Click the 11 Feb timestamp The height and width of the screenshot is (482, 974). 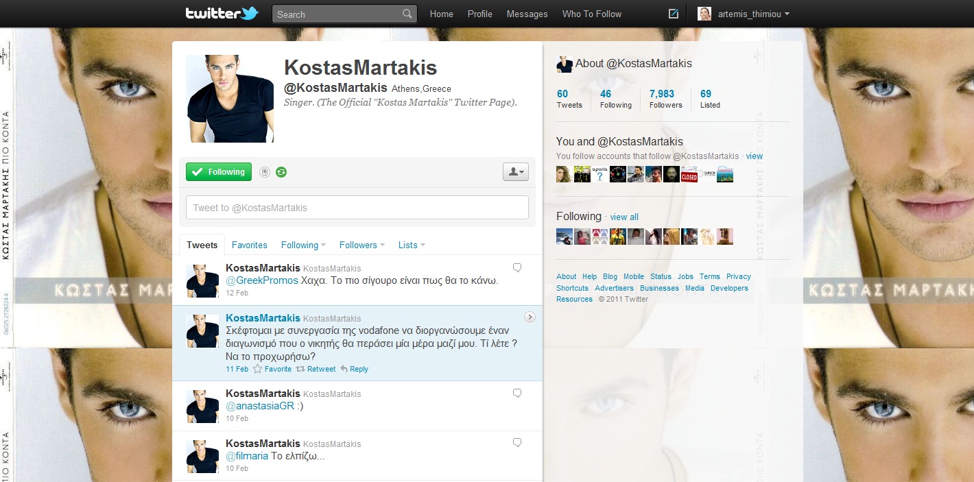pos(237,369)
